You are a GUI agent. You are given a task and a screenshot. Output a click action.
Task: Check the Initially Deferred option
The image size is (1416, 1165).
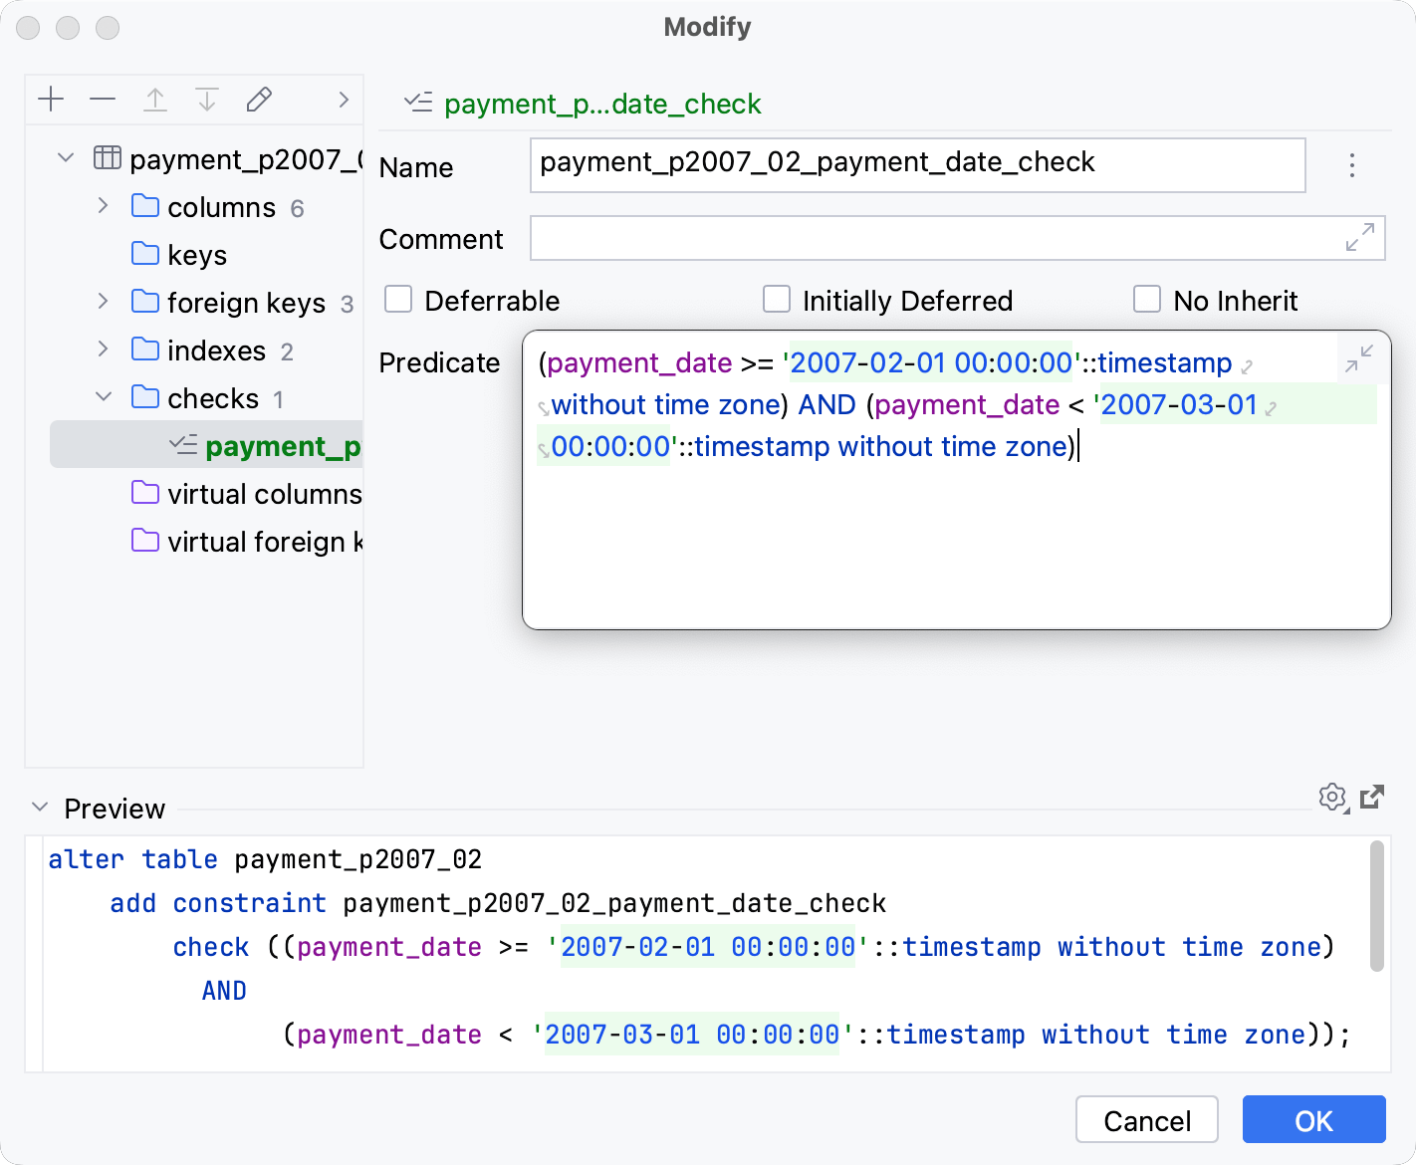pos(777,300)
